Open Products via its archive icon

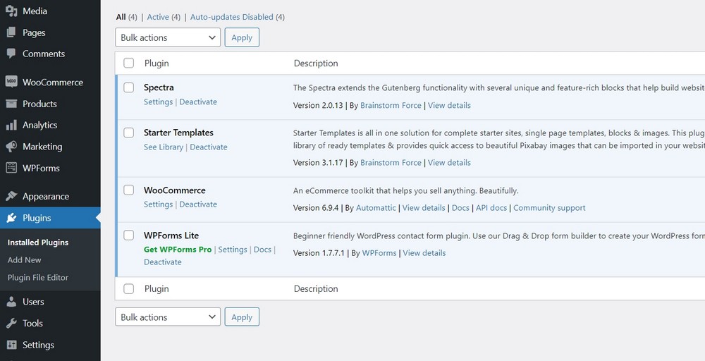11,104
